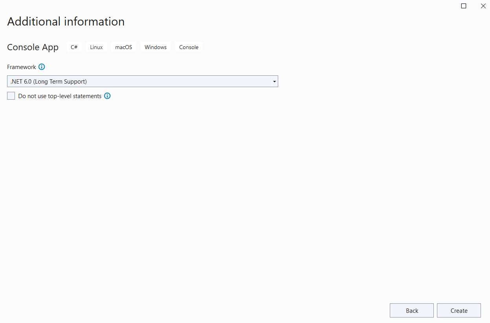Click the info icon beside top-level statements
This screenshot has height=323, width=490.
[x=107, y=96]
